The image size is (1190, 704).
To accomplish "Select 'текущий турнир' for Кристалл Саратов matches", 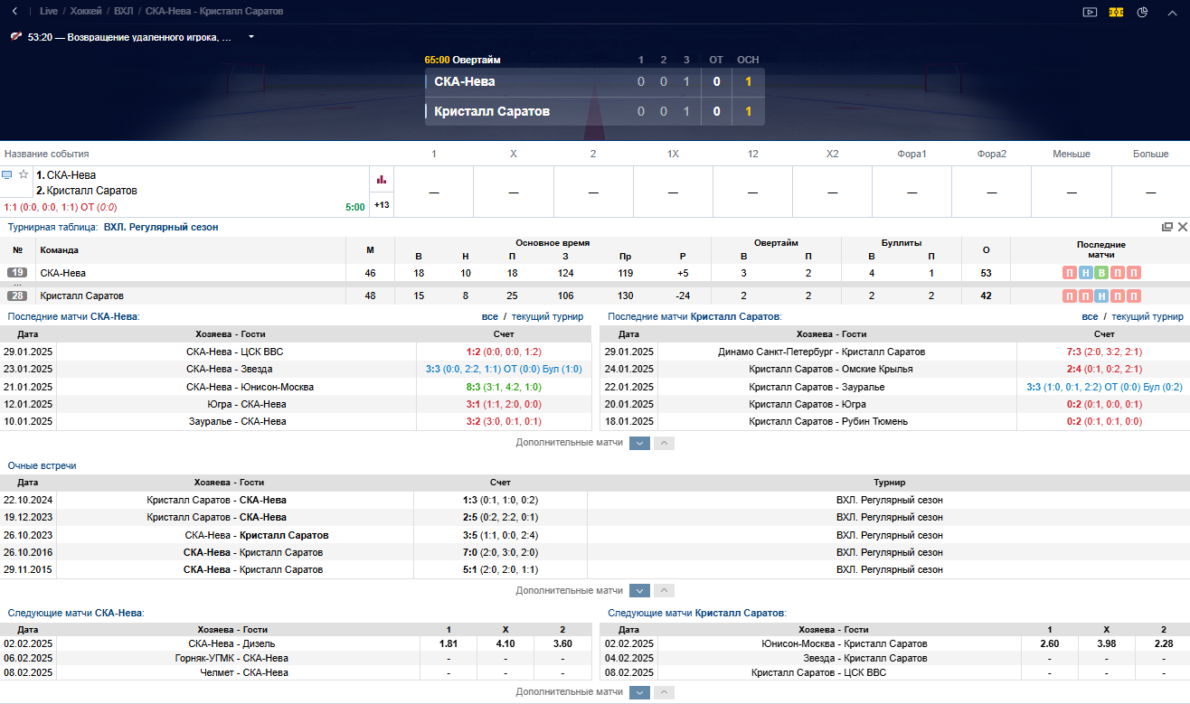I will pyautogui.click(x=1147, y=316).
